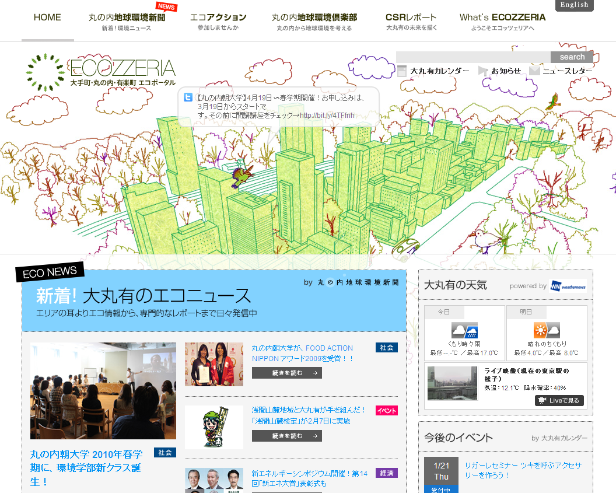Click the ECOZZERIA logo
The image size is (616, 493).
point(100,72)
